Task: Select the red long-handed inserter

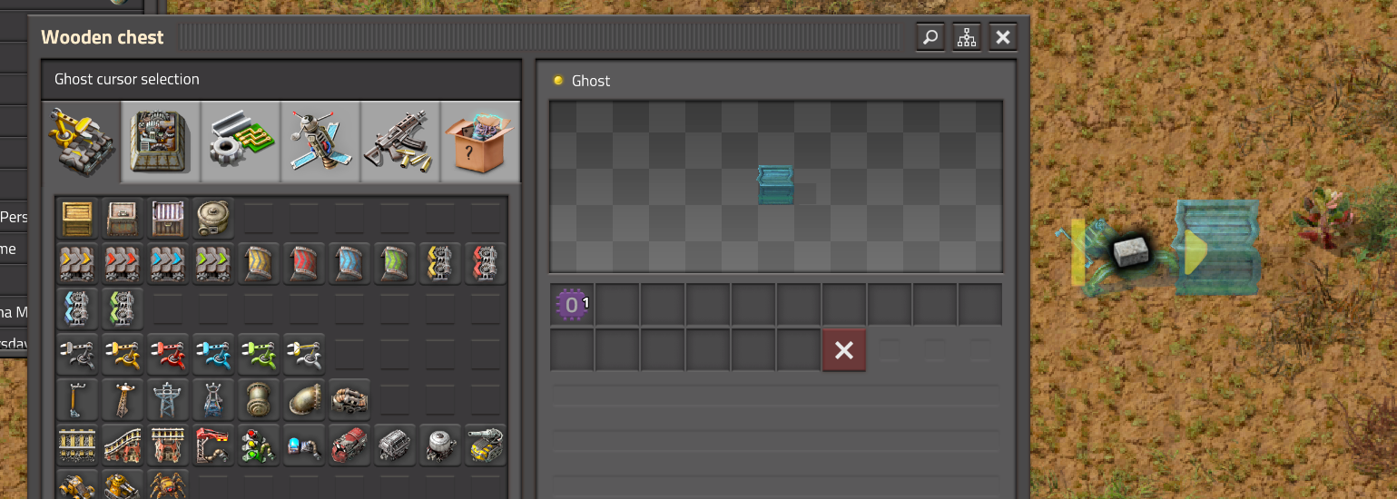Action: [x=168, y=355]
